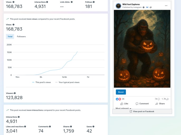
Task: Switch to the Followers views tab
Action: pyautogui.click(x=21, y=36)
